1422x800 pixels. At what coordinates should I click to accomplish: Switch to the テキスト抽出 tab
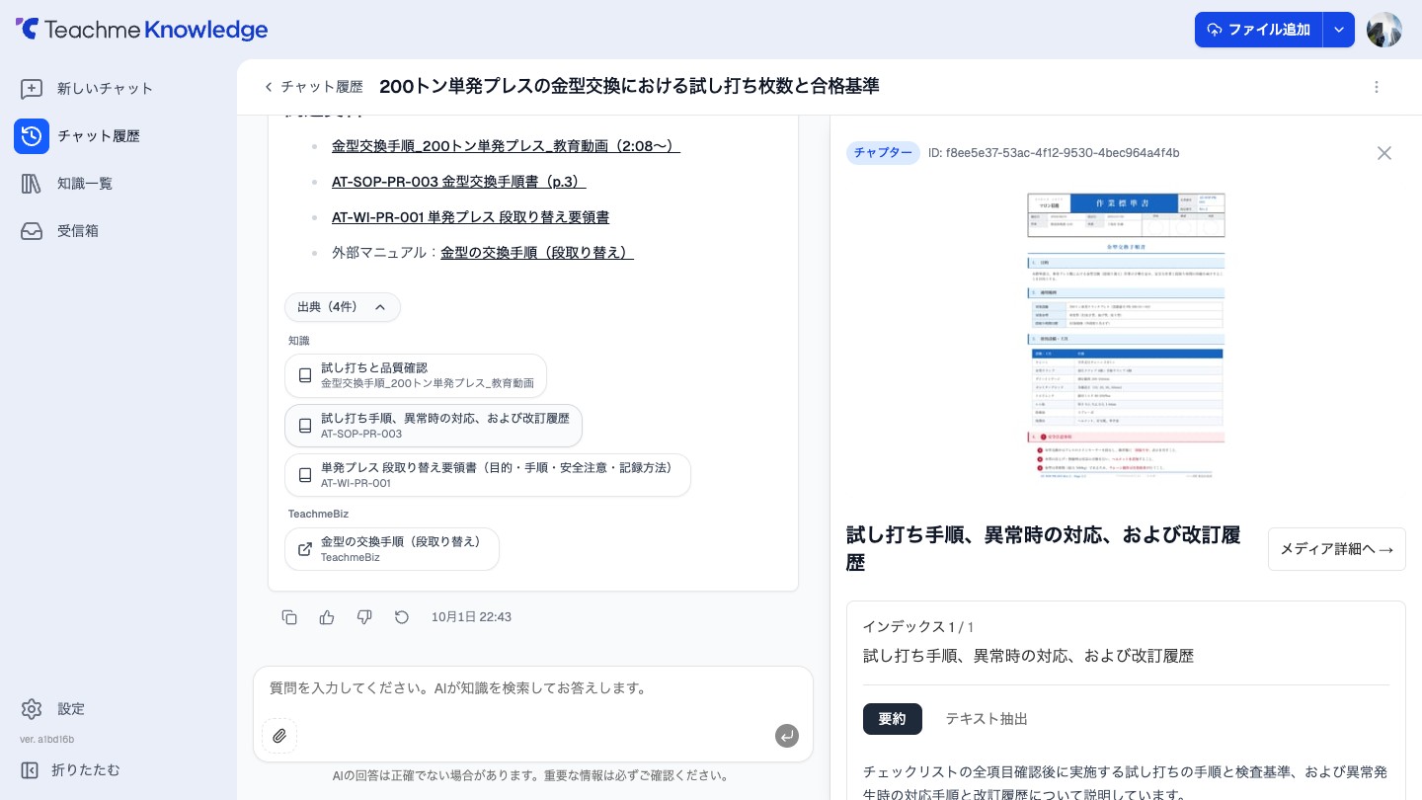987,719
